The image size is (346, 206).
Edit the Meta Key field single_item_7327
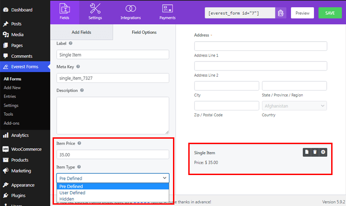pyautogui.click(x=113, y=78)
